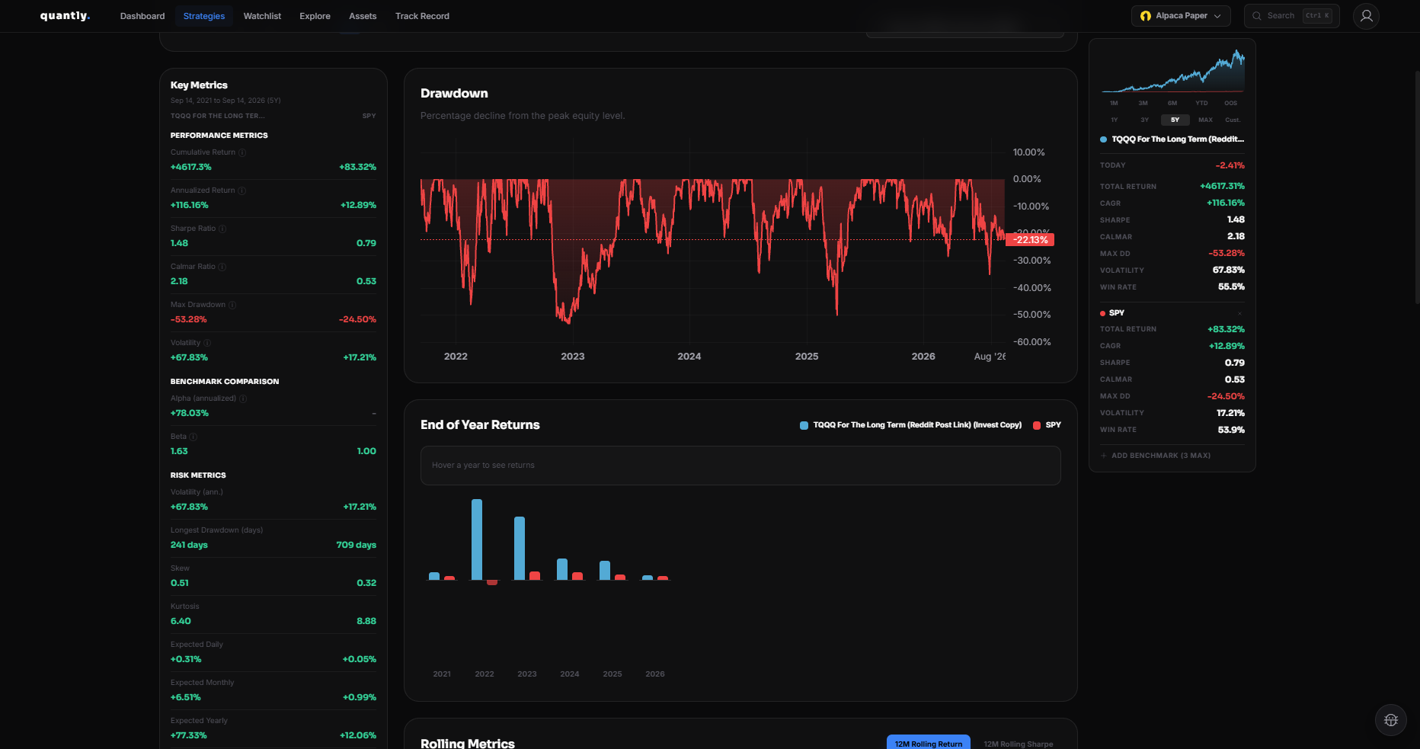Expand the Alpaca Paper account dropdown
The width and height of the screenshot is (1420, 749).
tap(1181, 16)
